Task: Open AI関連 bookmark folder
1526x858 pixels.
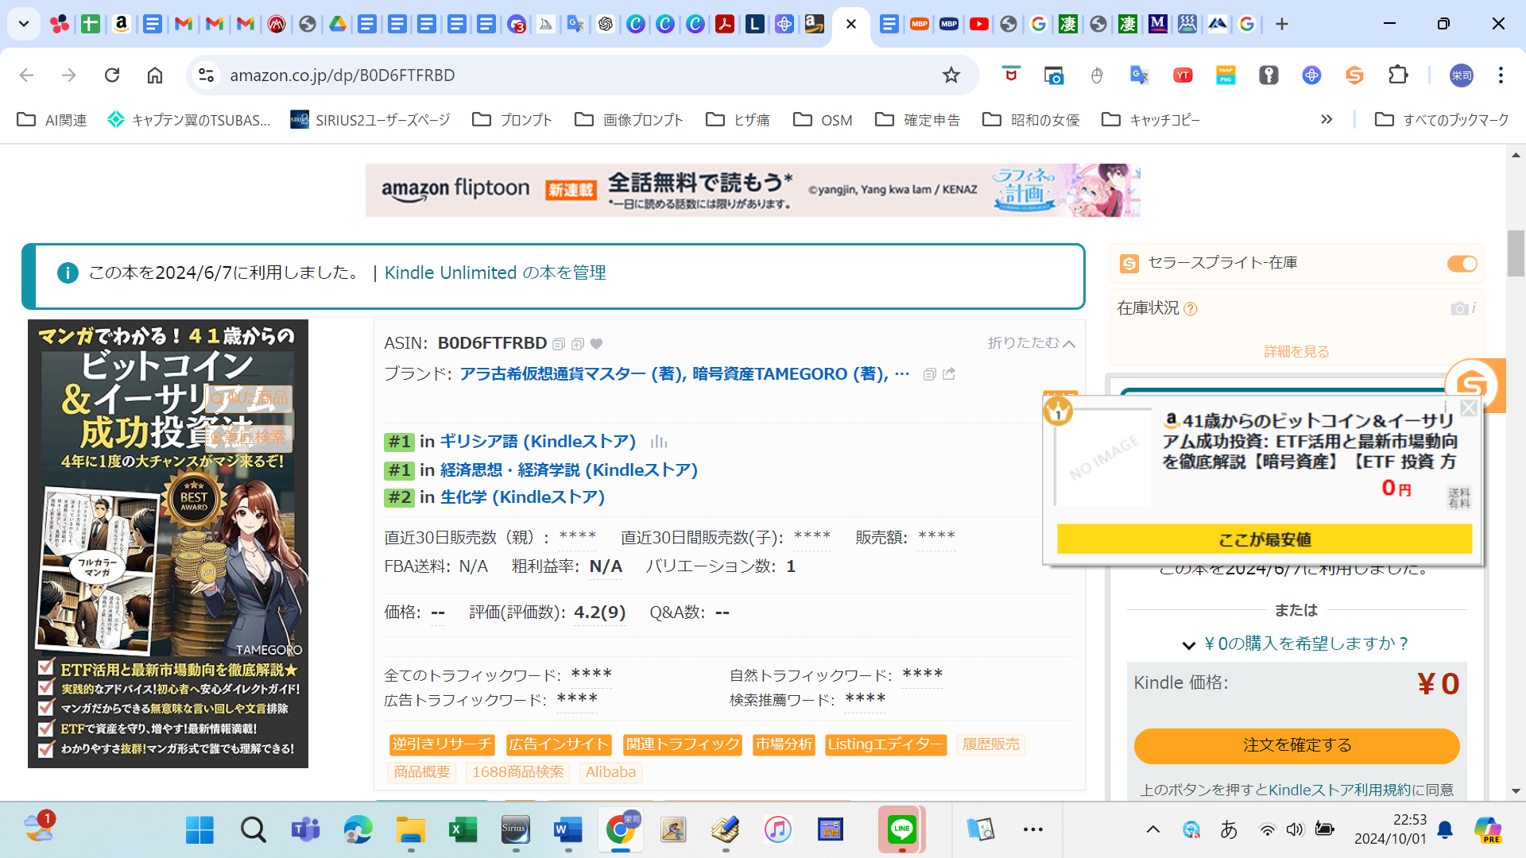Action: pos(52,120)
